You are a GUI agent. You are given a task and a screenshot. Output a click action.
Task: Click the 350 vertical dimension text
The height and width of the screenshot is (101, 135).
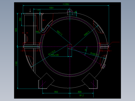click(20, 19)
